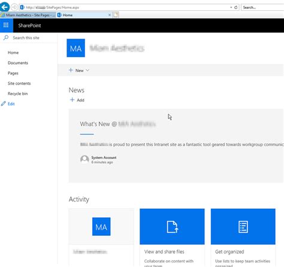Image resolution: width=284 pixels, height=267 pixels.
Task: Select the Home browser tab
Action: [x=84, y=15]
